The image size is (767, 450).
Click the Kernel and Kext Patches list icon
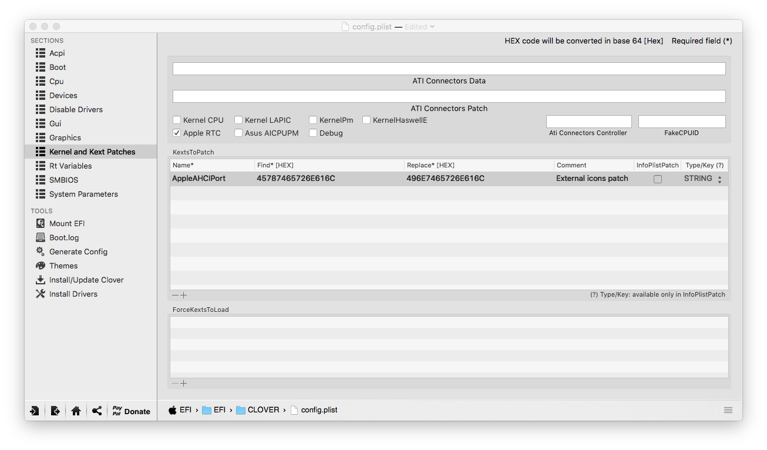[x=41, y=152]
